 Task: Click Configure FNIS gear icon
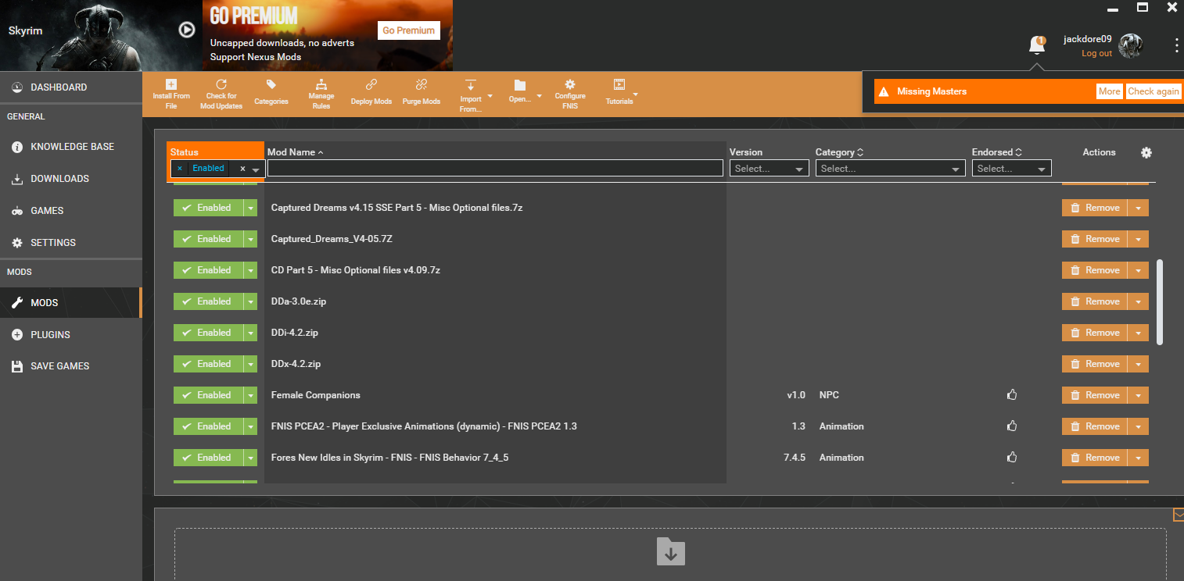point(570,84)
